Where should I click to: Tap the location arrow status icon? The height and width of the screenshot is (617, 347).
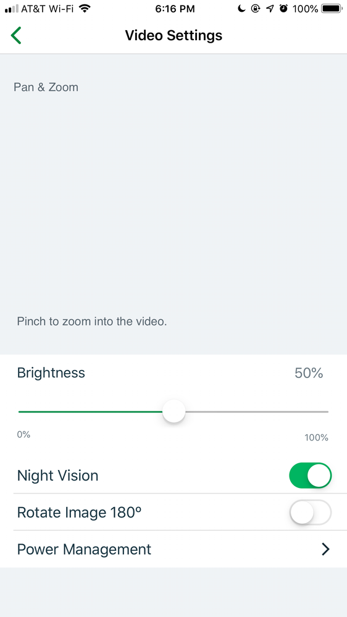tap(270, 9)
